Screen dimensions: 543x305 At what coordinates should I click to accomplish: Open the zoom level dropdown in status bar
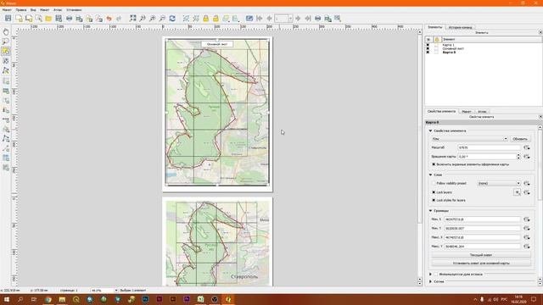[116, 291]
